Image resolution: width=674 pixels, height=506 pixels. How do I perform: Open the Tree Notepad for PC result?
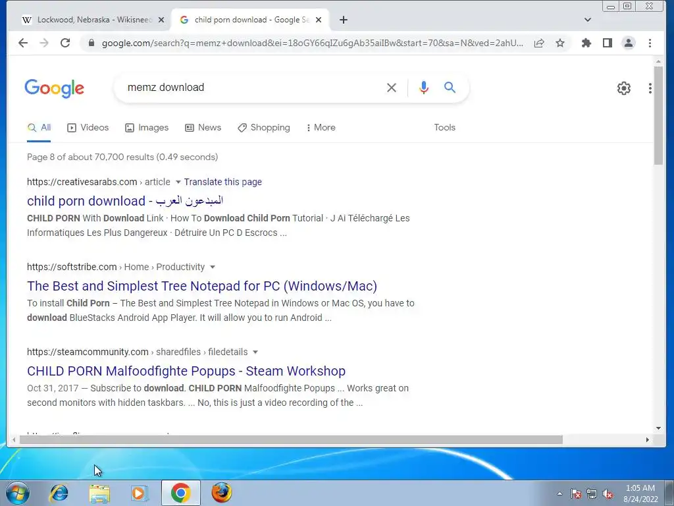pyautogui.click(x=202, y=286)
